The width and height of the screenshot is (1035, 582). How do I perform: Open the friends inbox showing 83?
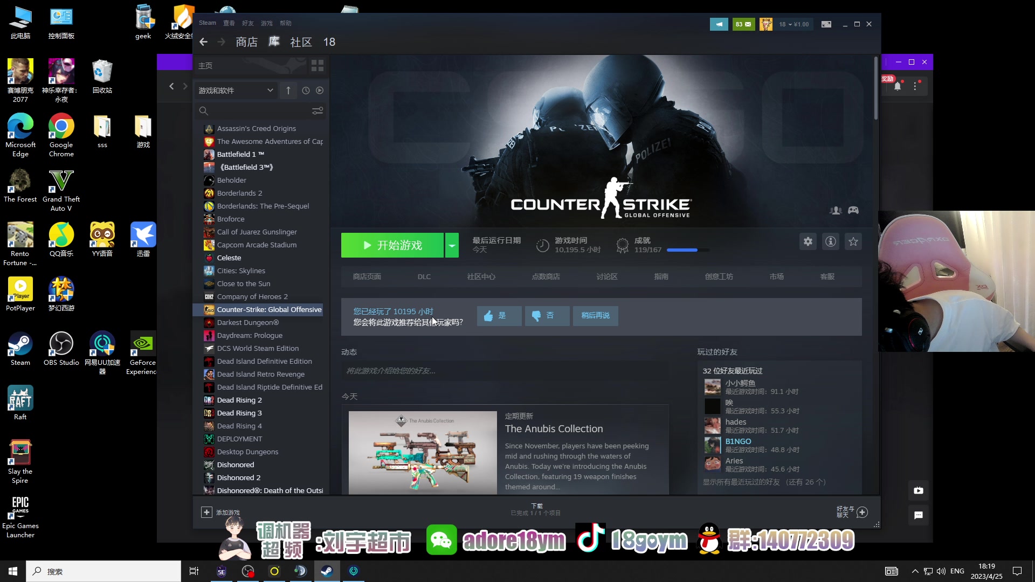743,24
